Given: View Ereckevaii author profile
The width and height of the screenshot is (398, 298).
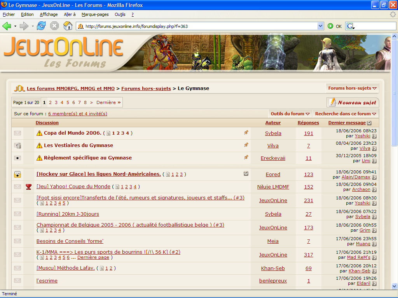Looking at the screenshot, I should point(273,158).
